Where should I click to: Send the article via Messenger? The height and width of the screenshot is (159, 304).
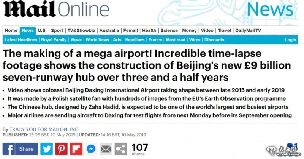[91, 149]
